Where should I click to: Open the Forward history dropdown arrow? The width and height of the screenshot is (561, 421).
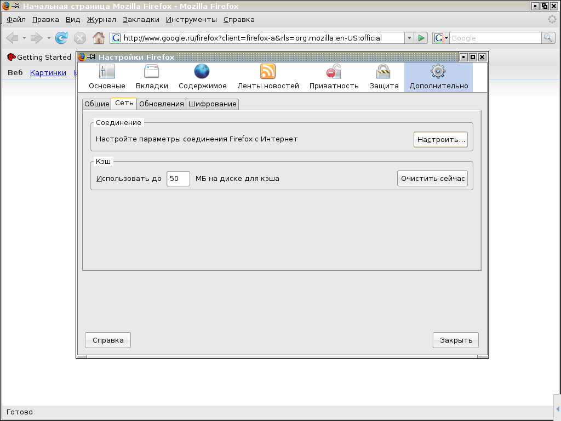point(49,38)
